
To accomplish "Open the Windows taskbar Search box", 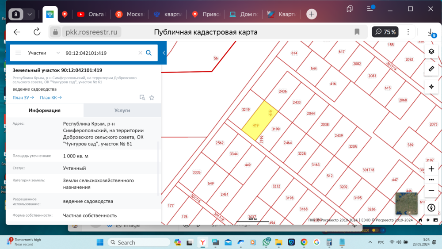I will [x=139, y=242].
